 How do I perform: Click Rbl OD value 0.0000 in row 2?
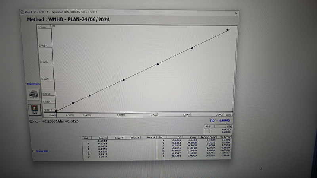pos(226,132)
